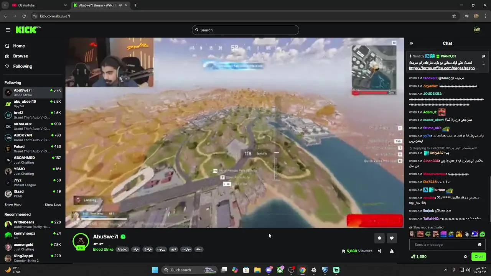Show hidden system tray icons
This screenshot has height=276, width=491.
click(x=445, y=270)
